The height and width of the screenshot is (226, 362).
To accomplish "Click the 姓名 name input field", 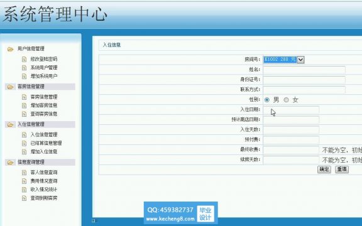I will coord(304,70).
